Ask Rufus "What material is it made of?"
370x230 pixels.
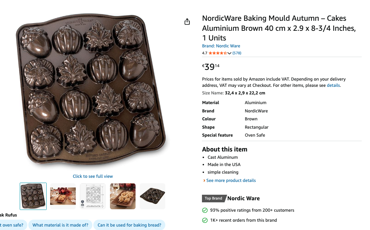pos(60,225)
